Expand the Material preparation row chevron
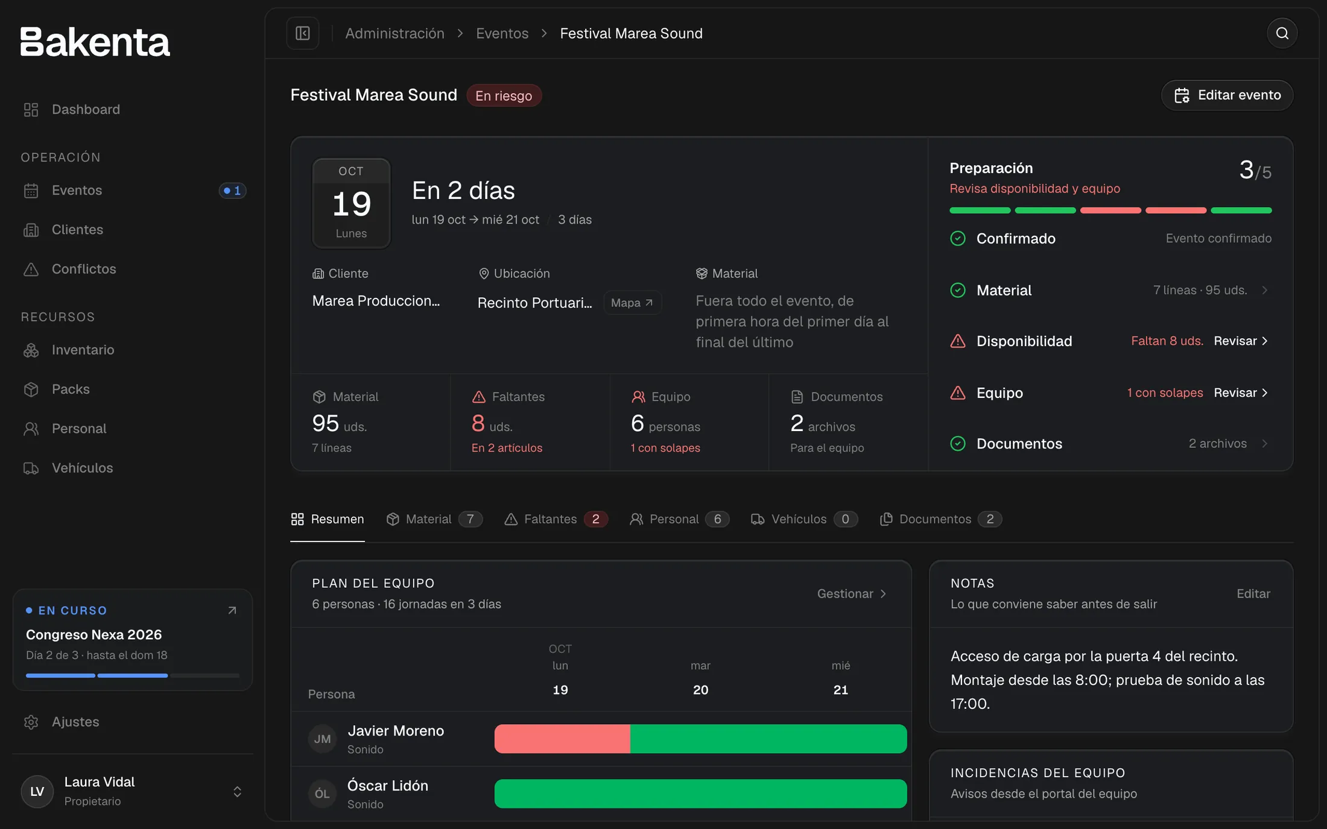This screenshot has width=1327, height=829. (1265, 290)
